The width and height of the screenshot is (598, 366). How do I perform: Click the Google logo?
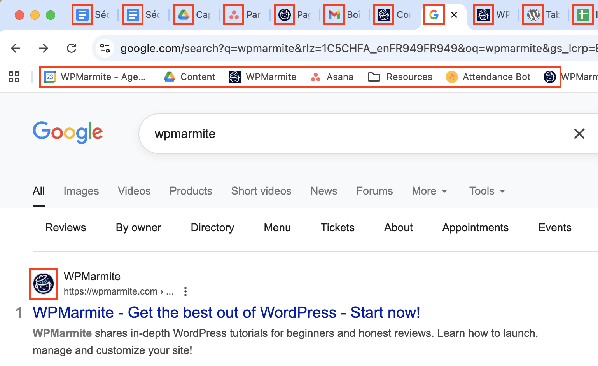coord(68,132)
